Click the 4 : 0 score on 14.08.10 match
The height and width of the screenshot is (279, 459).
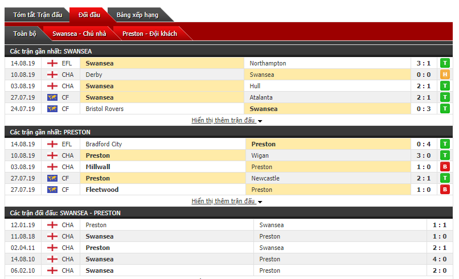coord(440,259)
